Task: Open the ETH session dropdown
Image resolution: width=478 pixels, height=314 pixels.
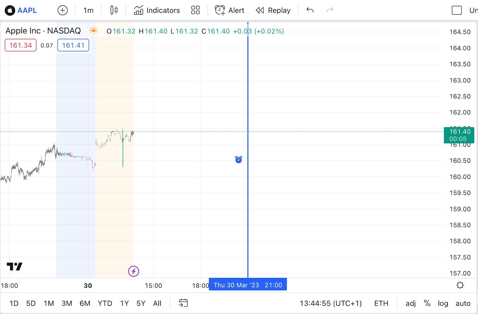Action: point(381,304)
